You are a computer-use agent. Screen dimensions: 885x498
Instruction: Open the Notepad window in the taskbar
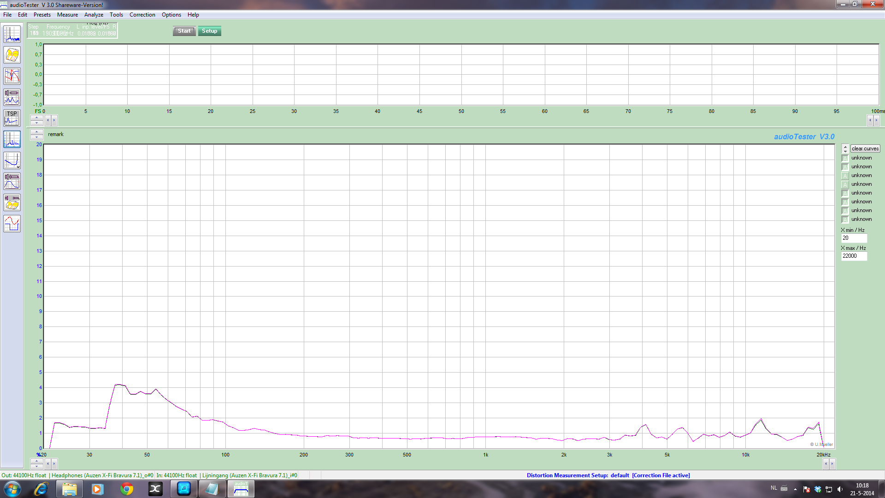click(x=212, y=489)
